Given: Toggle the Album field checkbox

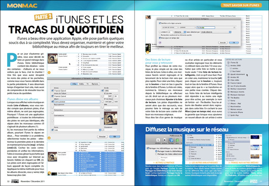Looking at the screenshot, I should point(52,102).
